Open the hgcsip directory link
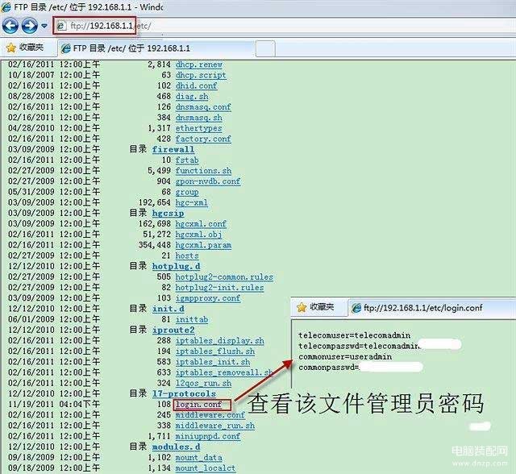 (168, 213)
